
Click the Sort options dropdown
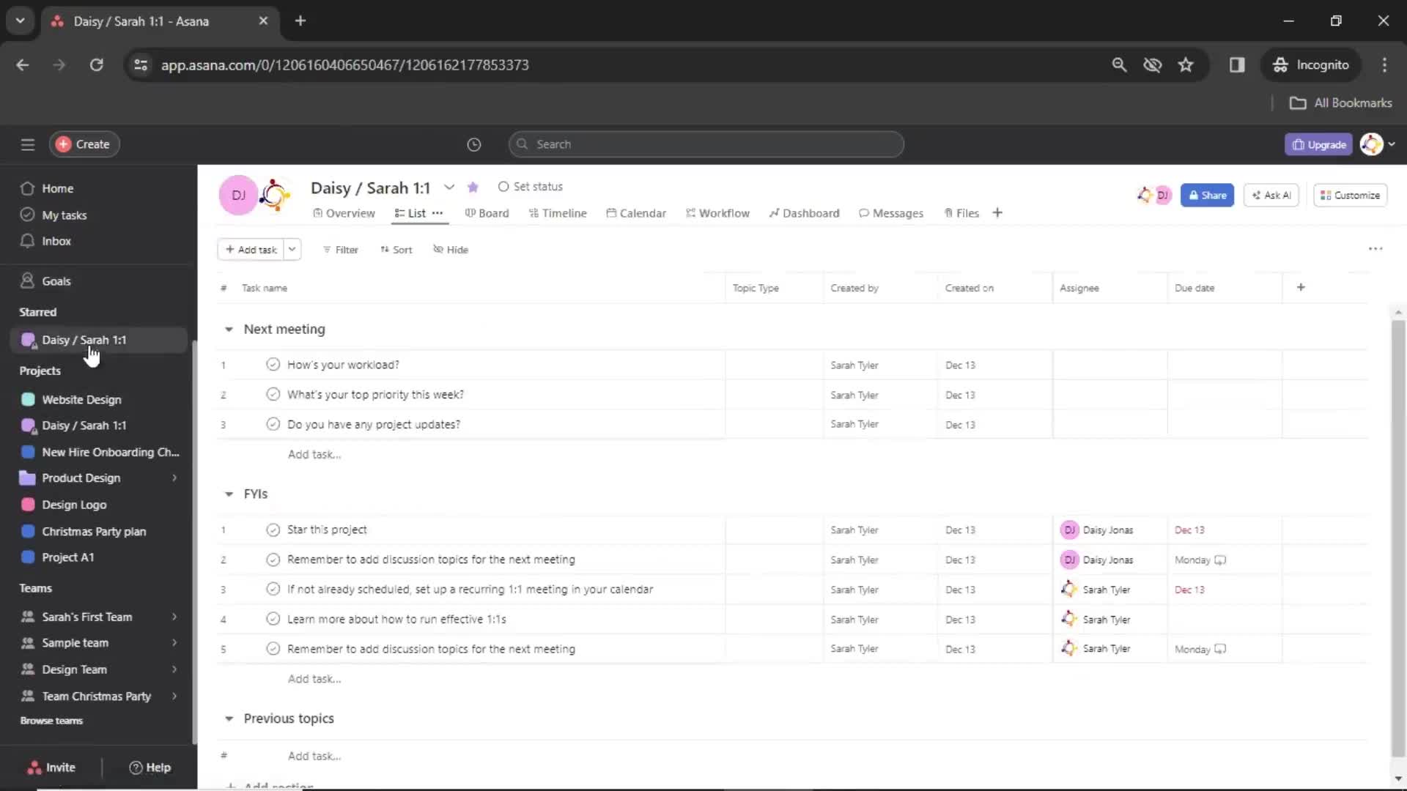point(396,249)
